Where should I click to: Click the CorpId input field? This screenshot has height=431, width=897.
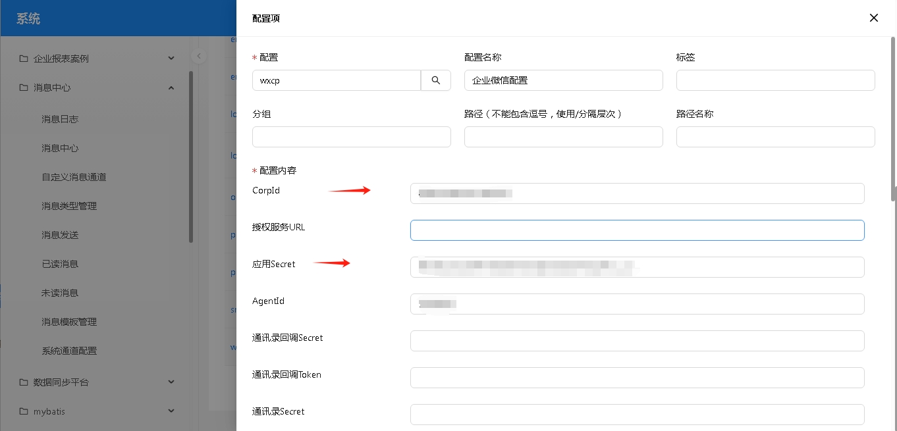(637, 193)
